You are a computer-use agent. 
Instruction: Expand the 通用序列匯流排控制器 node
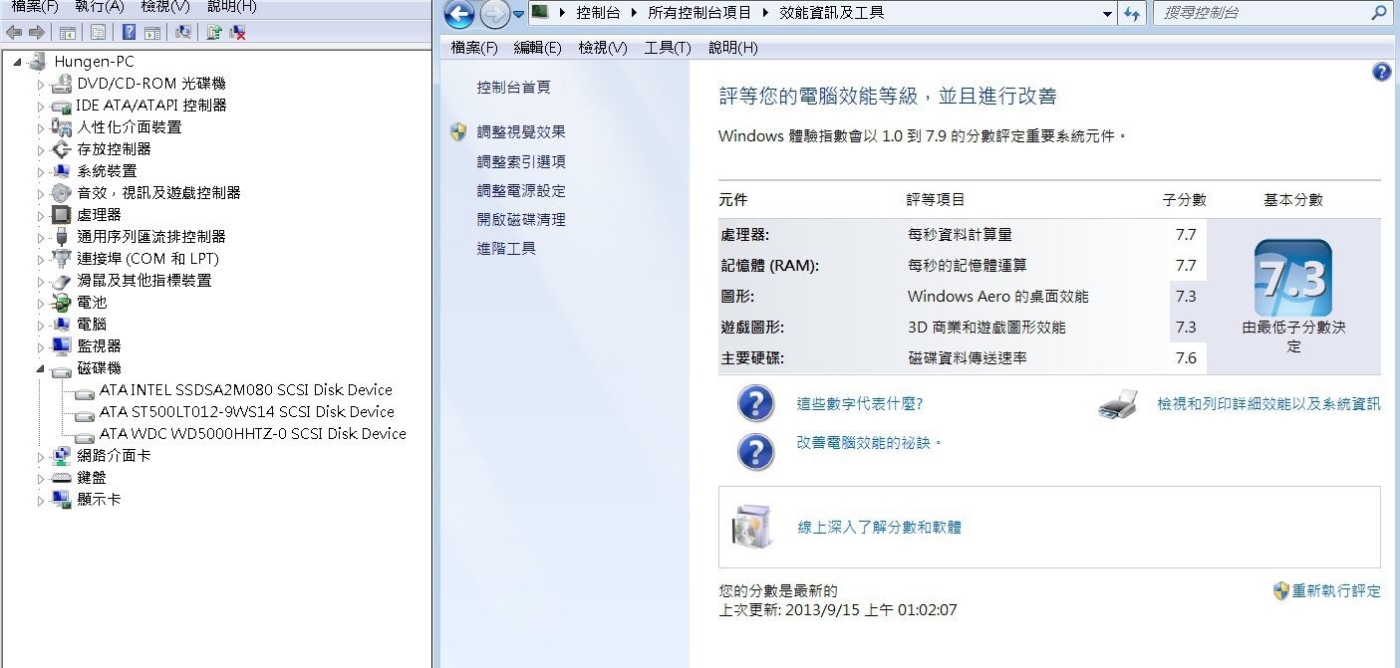pyautogui.click(x=41, y=237)
